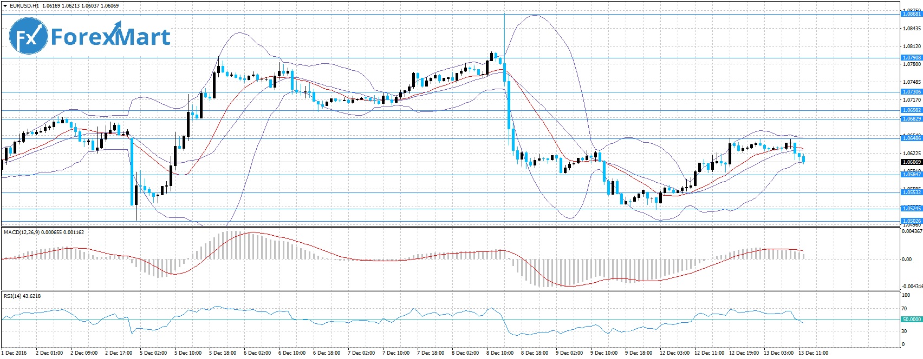Select the 1.08681 horizontal level price tag

911,14
